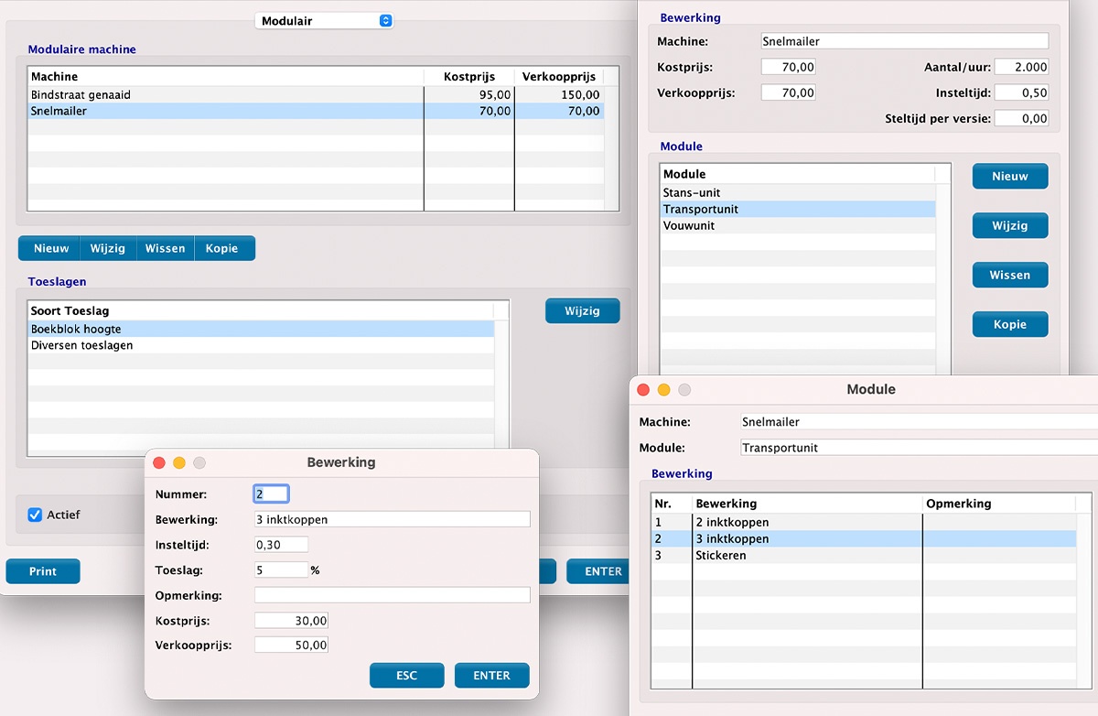Select Stickeren row in Module window
The height and width of the screenshot is (716, 1098).
(x=864, y=555)
